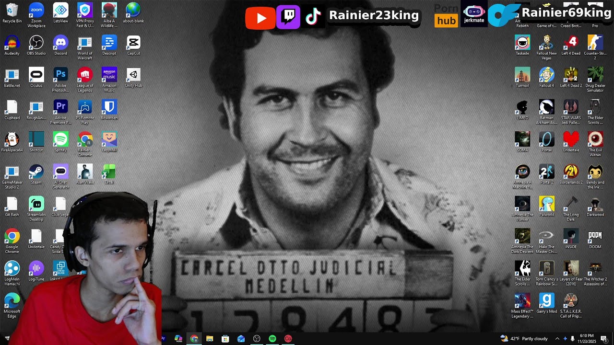614x345 pixels.
Task: Launch the STAR WARS Jedi desktop shortcut
Action: click(x=571, y=112)
